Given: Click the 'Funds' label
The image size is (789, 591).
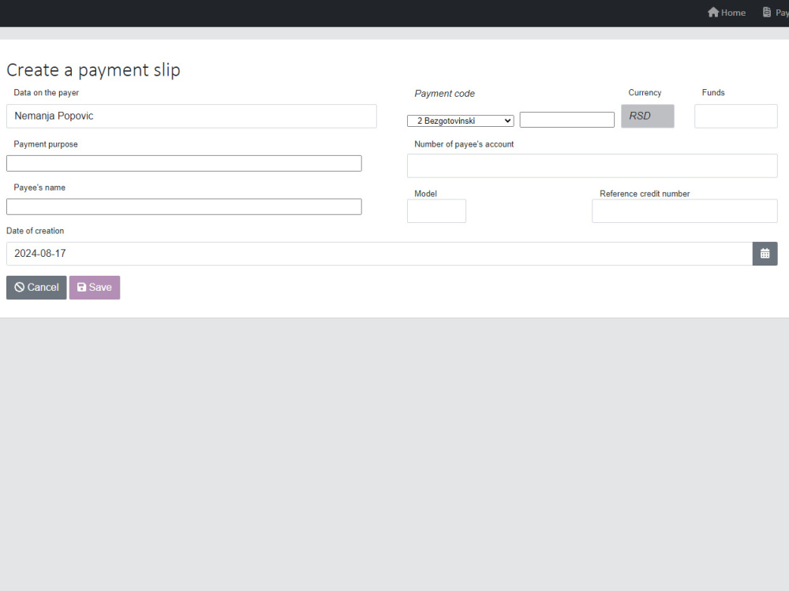Looking at the screenshot, I should (x=713, y=92).
